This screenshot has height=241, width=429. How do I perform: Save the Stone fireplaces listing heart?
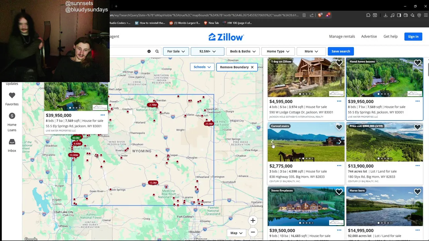click(339, 192)
